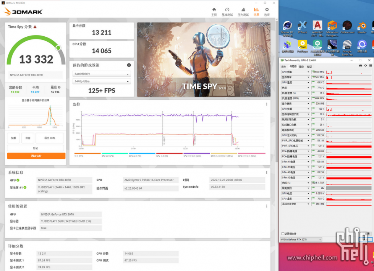Click the score distribution chart

click(x=36, y=115)
